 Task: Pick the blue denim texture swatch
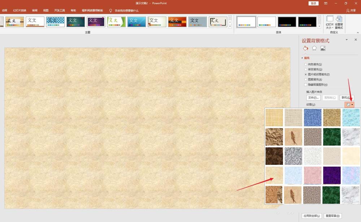coord(313,118)
